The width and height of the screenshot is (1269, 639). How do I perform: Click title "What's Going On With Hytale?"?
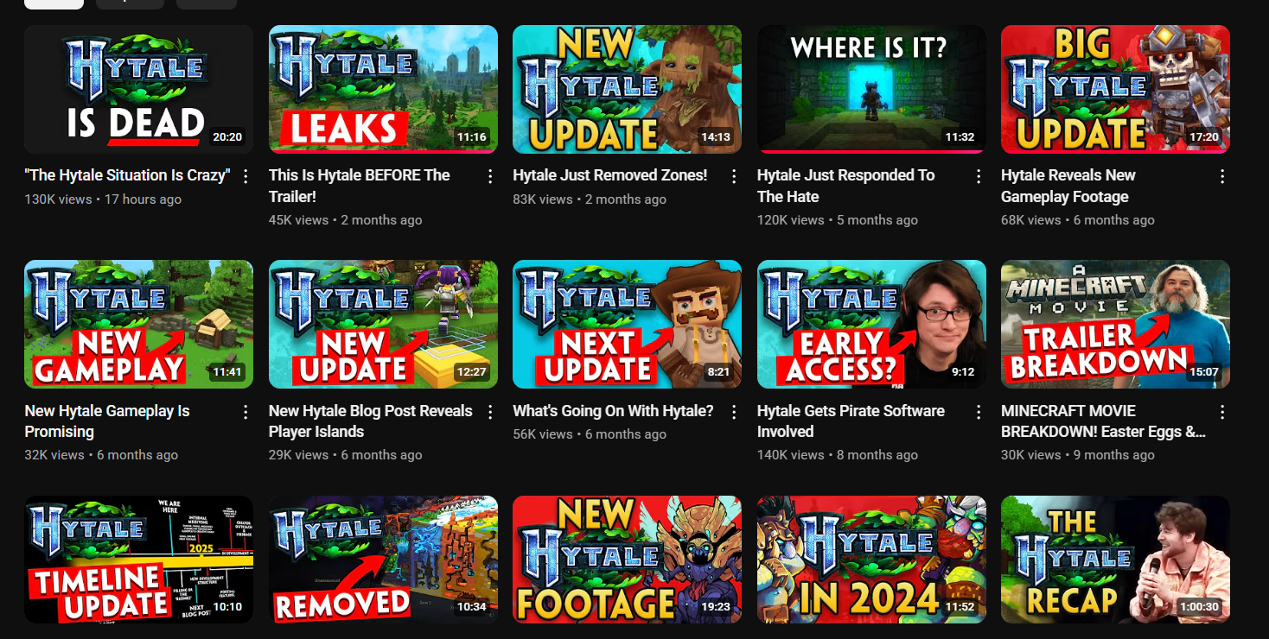click(613, 411)
